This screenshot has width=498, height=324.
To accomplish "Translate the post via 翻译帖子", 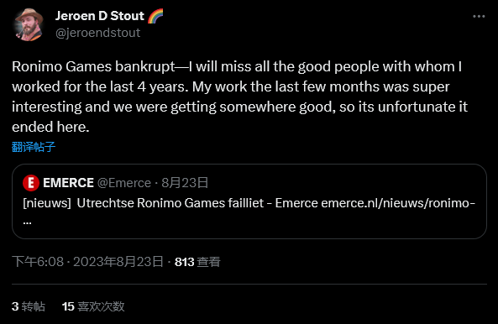I will click(34, 147).
